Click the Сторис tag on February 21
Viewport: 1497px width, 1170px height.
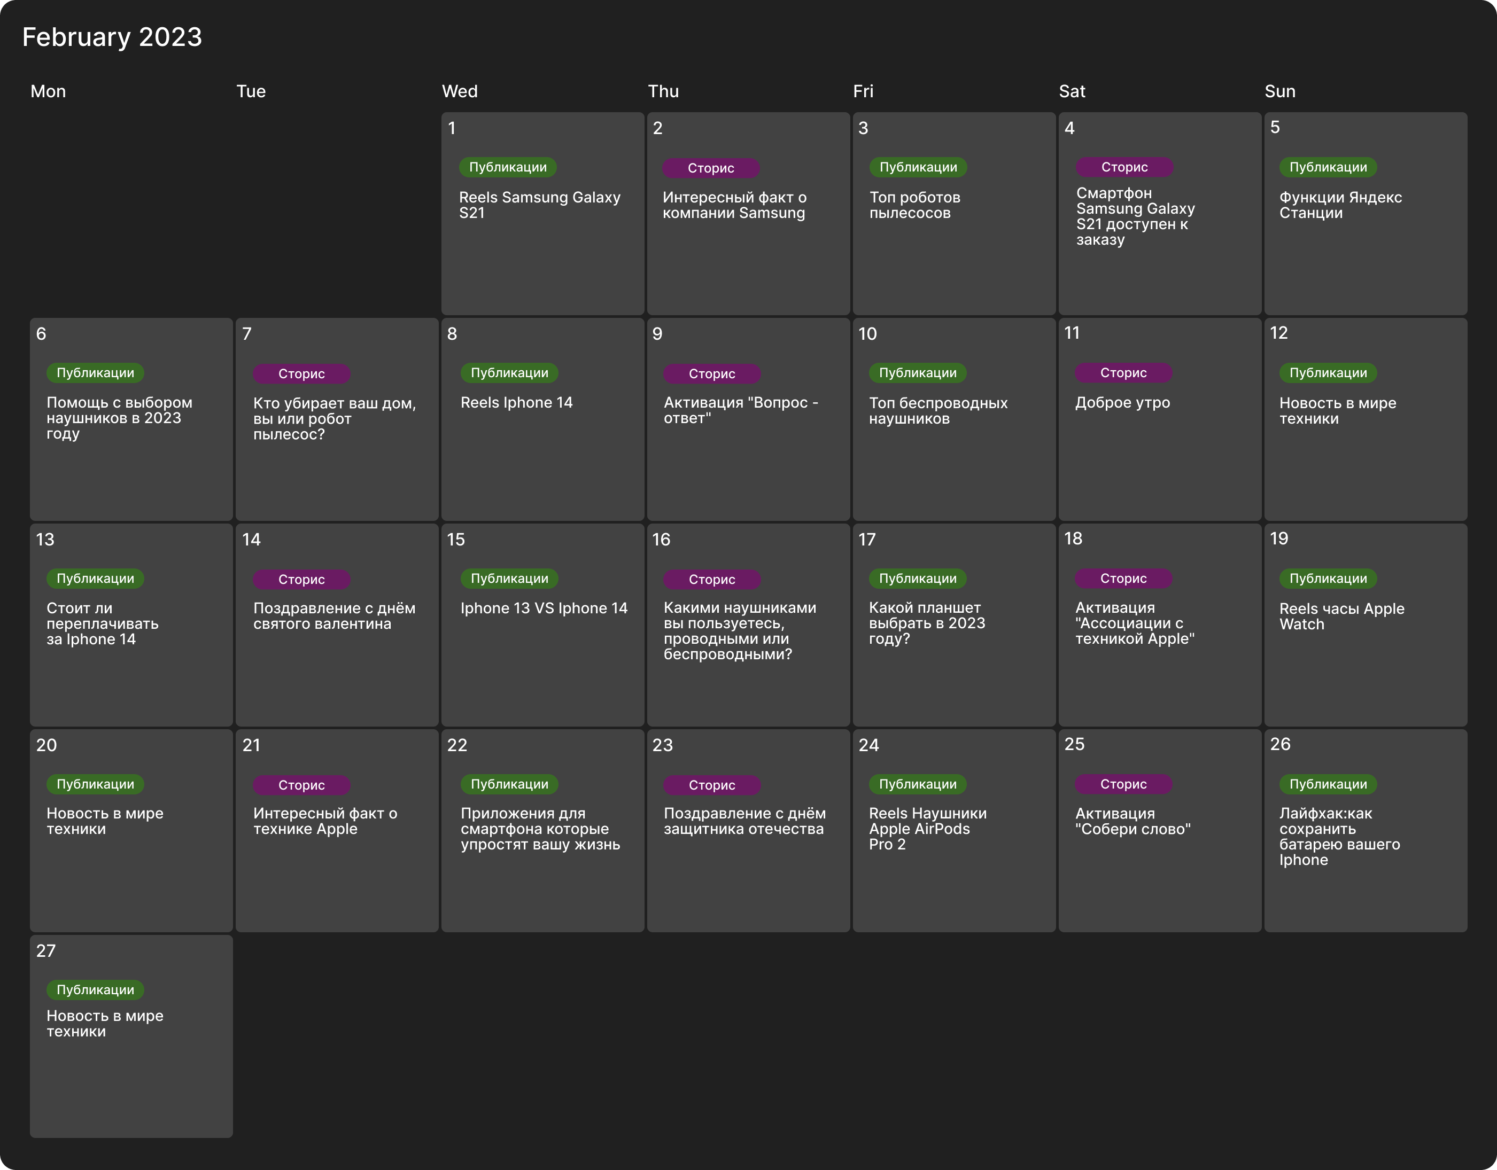point(301,785)
